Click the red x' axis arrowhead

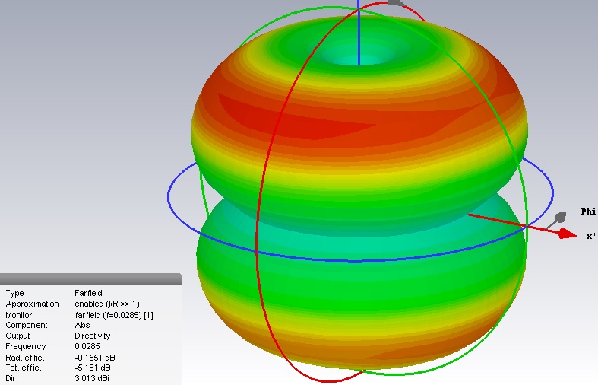click(x=568, y=234)
